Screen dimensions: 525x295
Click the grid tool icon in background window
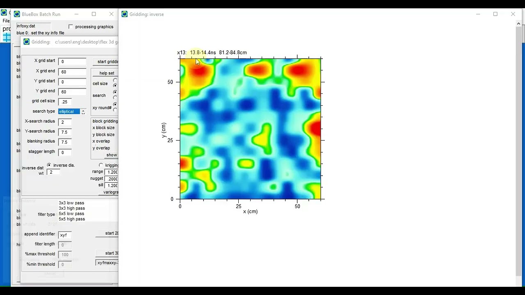click(7, 38)
